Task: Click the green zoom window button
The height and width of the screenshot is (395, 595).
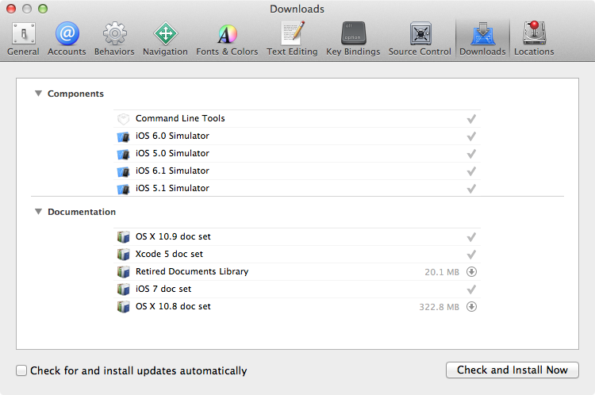Action: pyautogui.click(x=43, y=9)
